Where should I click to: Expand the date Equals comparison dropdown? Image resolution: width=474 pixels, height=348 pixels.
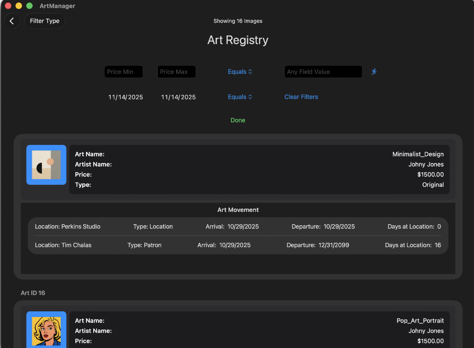point(240,97)
